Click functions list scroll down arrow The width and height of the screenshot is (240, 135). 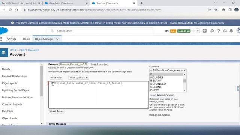pyautogui.click(x=184, y=90)
